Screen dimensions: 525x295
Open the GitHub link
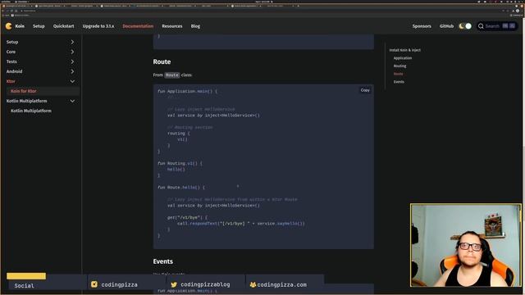[x=446, y=26]
